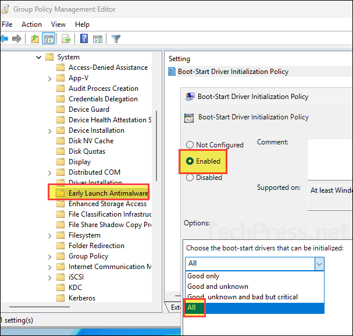Screen dimensions: 353x336
Task: Toggle the Show/Hide Console Tree icon
Action: tap(49, 39)
